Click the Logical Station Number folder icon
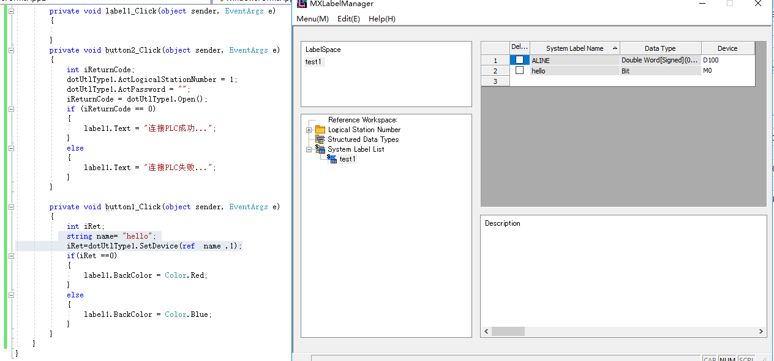The width and height of the screenshot is (774, 361). click(320, 130)
